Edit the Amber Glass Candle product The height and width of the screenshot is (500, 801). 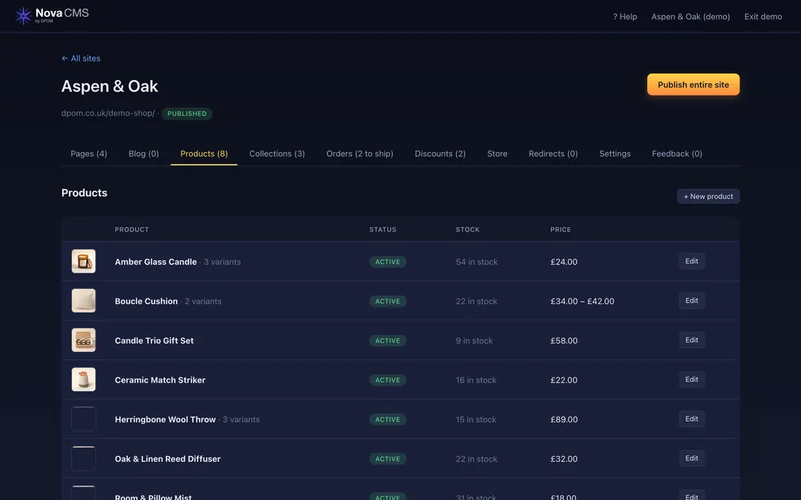(x=692, y=262)
